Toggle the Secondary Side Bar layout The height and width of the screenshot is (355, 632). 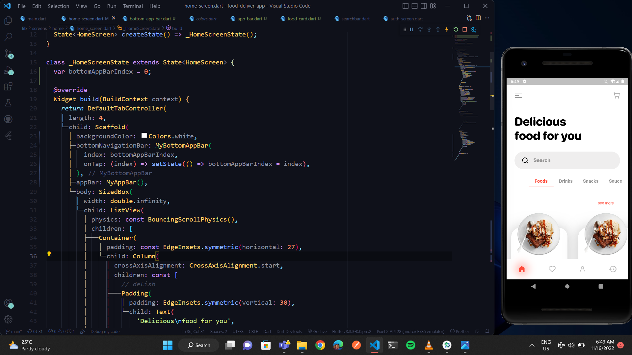[424, 6]
